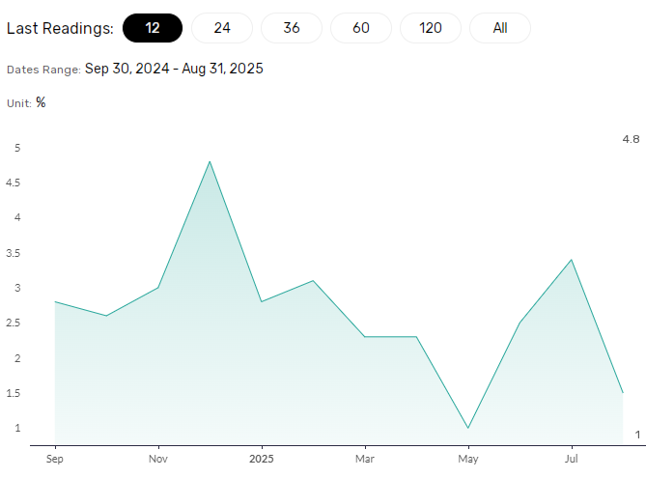
Task: Show All readings
Action: 500,28
